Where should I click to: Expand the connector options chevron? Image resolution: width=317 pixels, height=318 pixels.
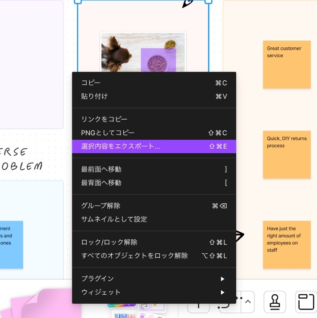pos(248,302)
